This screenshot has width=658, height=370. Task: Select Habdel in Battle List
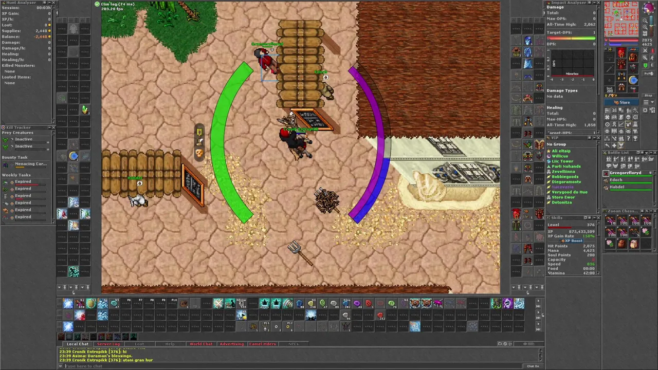(627, 187)
